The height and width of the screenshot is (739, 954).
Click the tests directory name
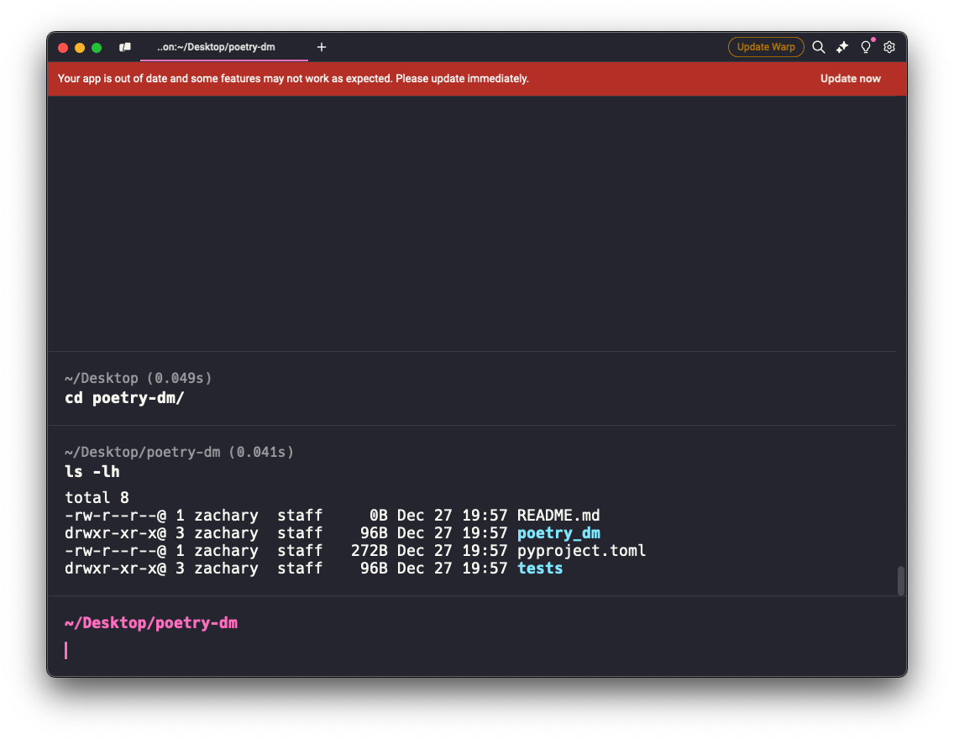540,568
